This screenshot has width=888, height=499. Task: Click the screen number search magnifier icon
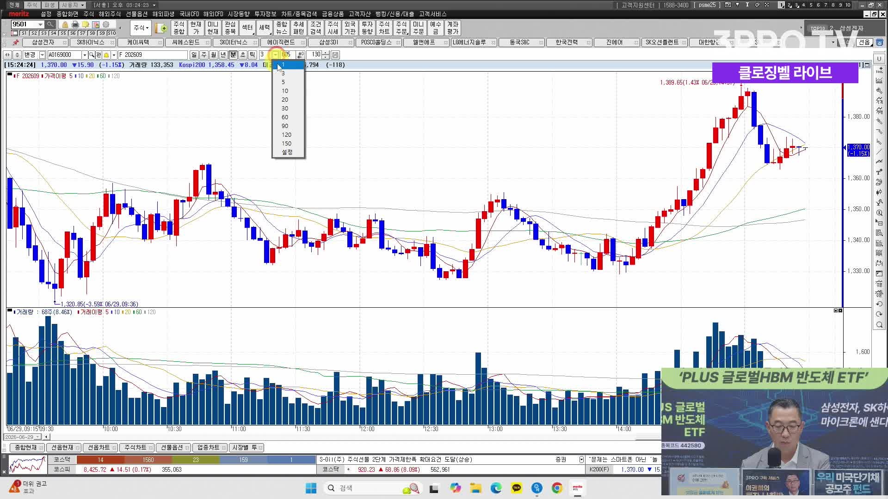pyautogui.click(x=50, y=24)
